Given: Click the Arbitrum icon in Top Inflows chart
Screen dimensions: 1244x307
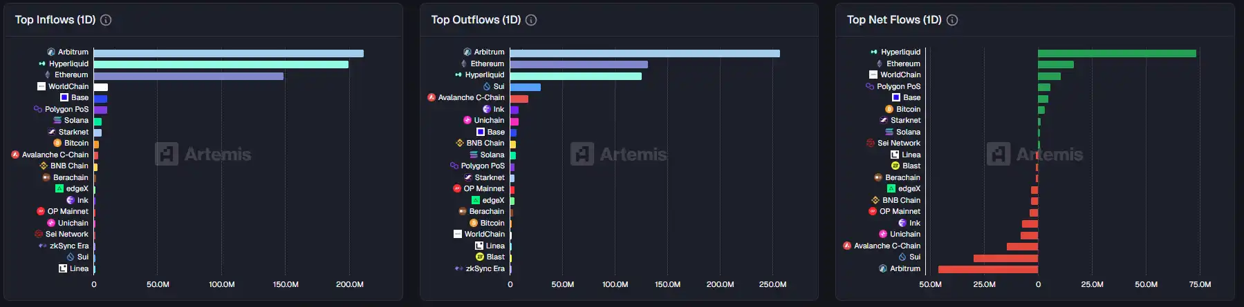Looking at the screenshot, I should [51, 52].
